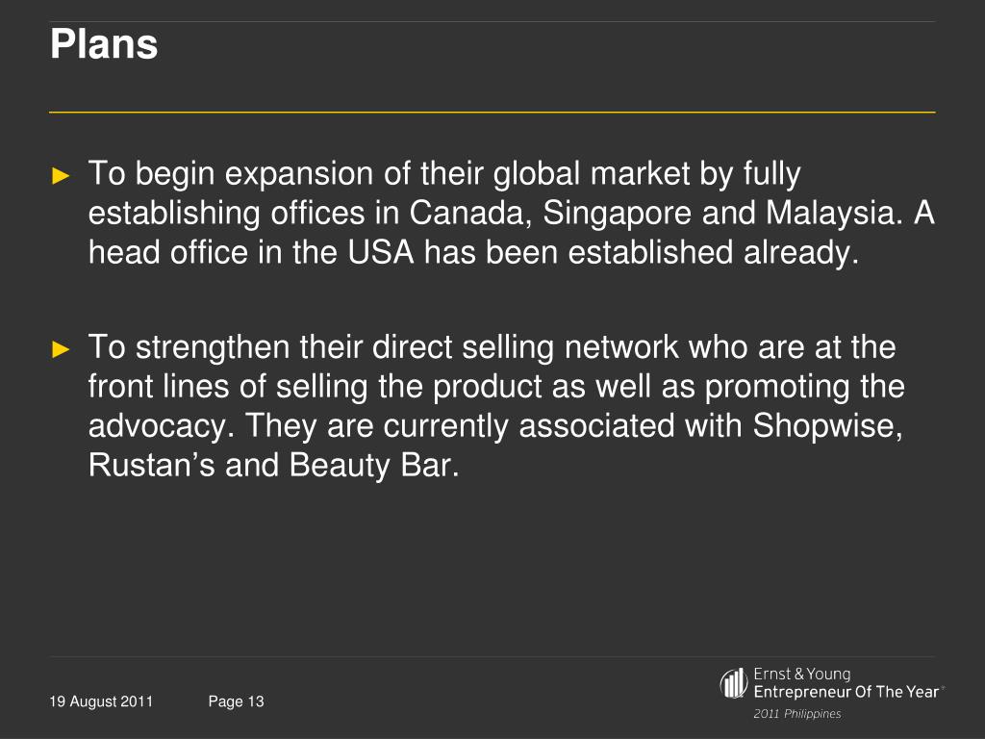Click the "Ernst & Young" brand name text
Image resolution: width=985 pixels, height=739 pixels.
tap(801, 675)
